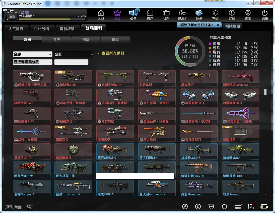Select the 模式 sub-tab
The height and width of the screenshot is (213, 275).
[x=115, y=40]
